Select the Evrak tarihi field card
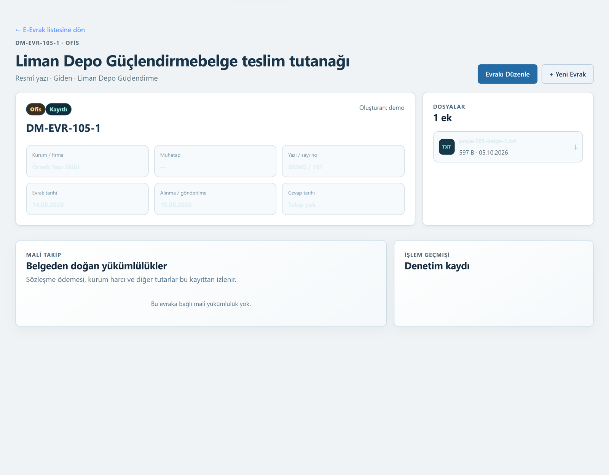609x475 pixels. 87,199
